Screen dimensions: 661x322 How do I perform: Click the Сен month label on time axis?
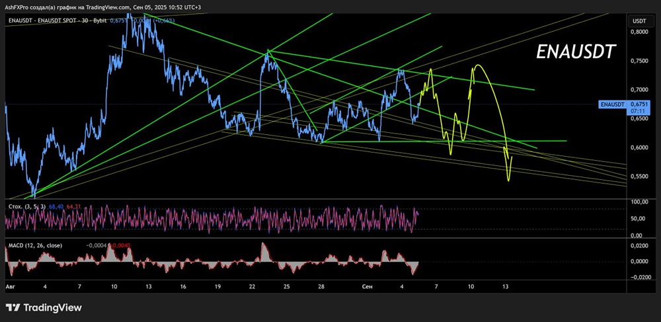click(367, 286)
